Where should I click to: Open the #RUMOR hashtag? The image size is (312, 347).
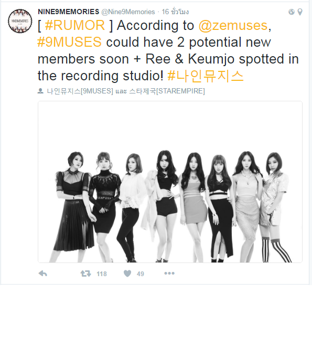75,25
